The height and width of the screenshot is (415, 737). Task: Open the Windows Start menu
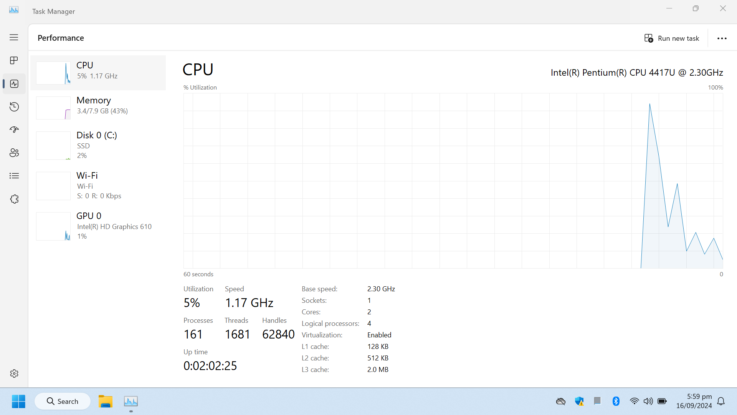pyautogui.click(x=18, y=401)
